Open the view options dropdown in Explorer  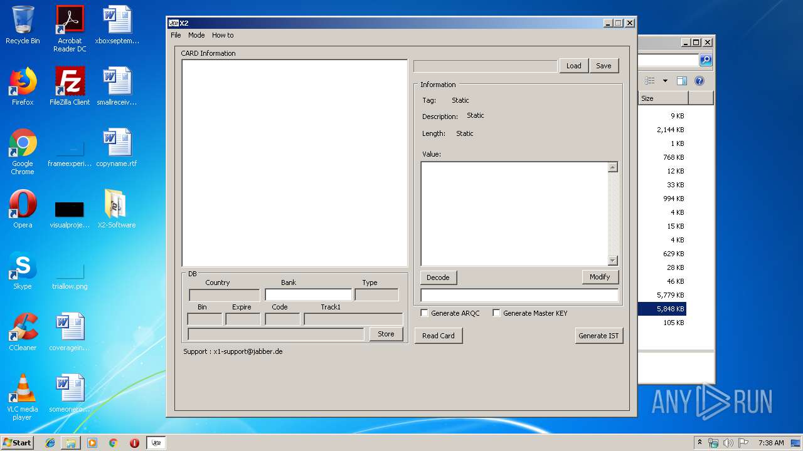point(665,81)
